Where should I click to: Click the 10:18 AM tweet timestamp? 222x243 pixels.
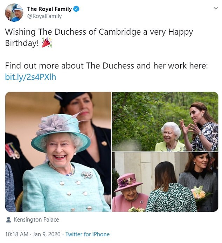16,234
